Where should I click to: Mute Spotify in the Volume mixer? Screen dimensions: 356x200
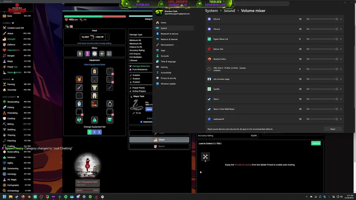(300, 89)
